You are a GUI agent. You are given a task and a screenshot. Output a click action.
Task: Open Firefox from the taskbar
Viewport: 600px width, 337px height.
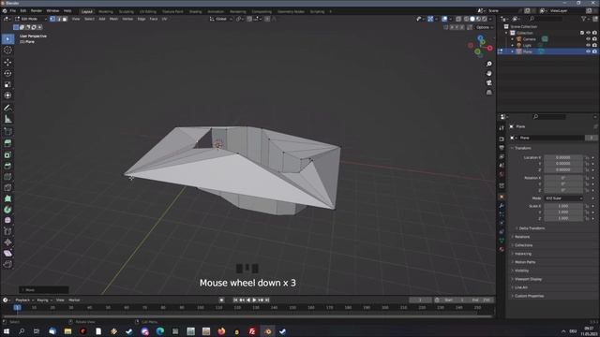click(221, 331)
